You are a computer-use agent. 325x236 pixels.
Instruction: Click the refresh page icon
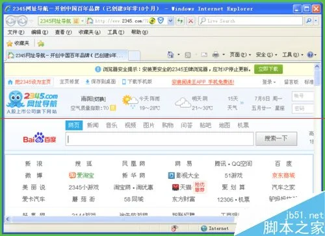pos(180,21)
